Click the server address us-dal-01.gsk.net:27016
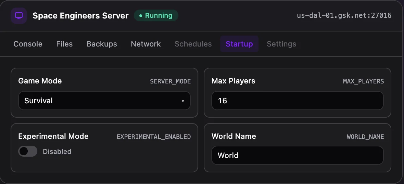 [x=344, y=16]
